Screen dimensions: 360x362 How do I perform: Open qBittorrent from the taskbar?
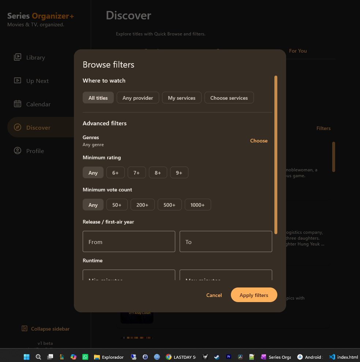pyautogui.click(x=157, y=357)
